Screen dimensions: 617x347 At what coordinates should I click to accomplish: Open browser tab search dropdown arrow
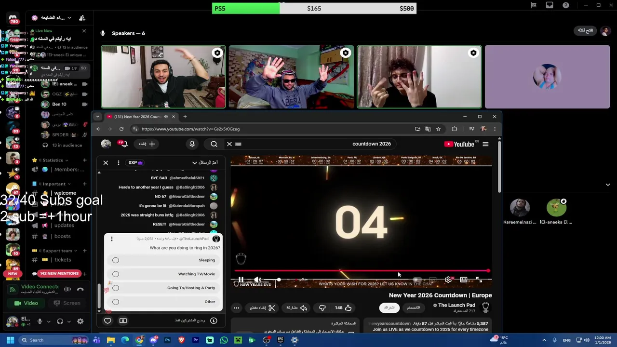[97, 117]
